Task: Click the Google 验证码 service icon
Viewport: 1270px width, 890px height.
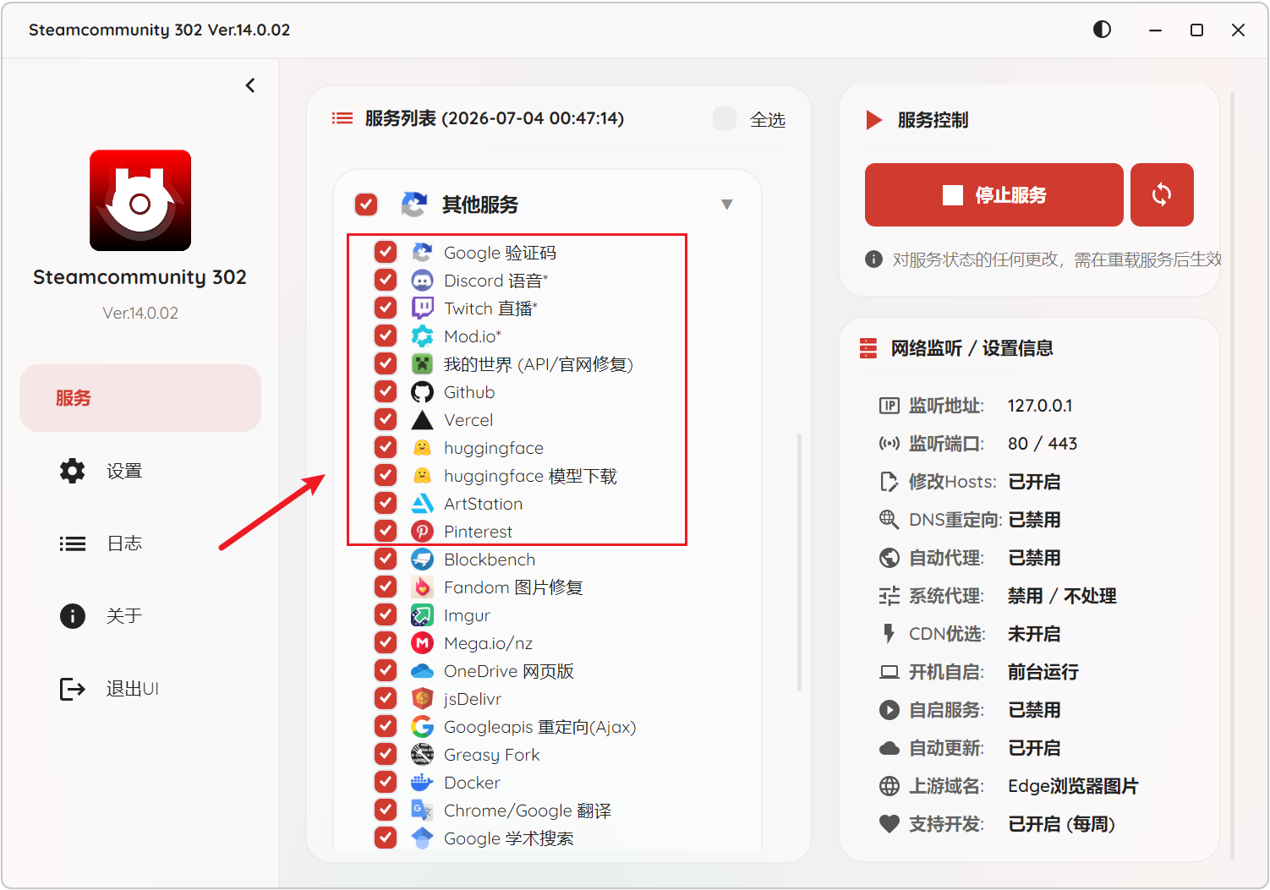Action: coord(422,252)
